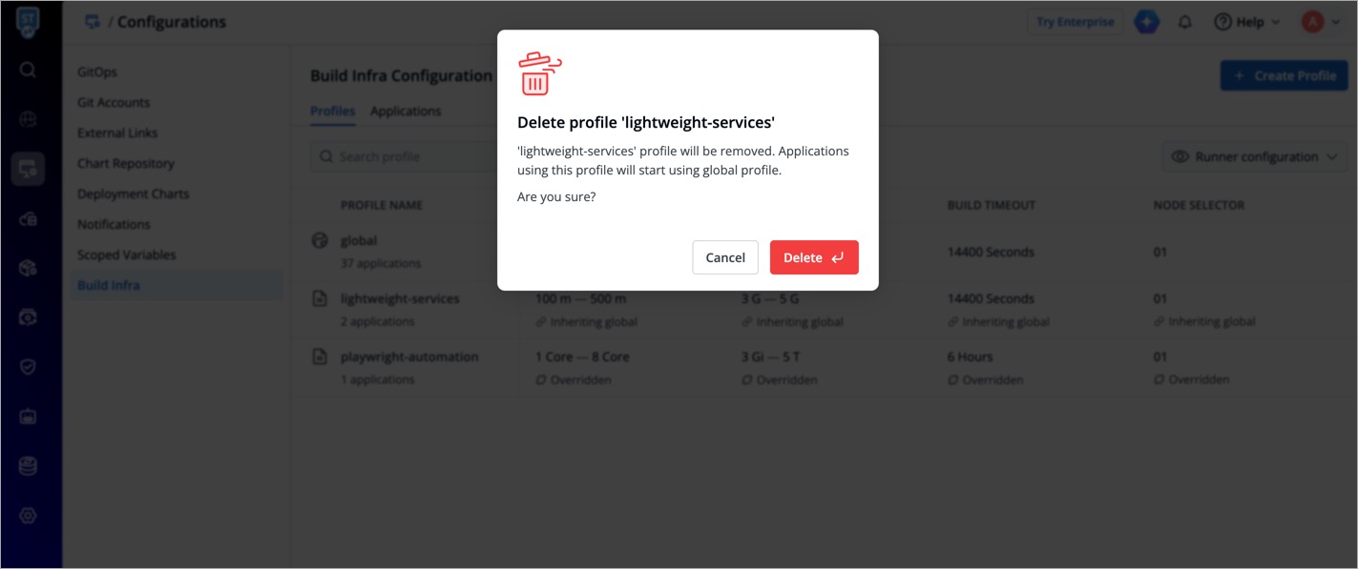Click the playwright-automation profile file icon

point(320,357)
